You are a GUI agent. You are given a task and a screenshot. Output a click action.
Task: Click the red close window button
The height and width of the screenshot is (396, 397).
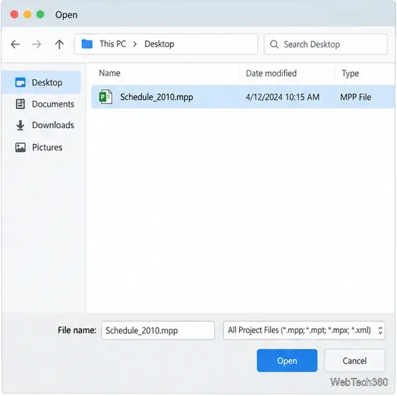pos(15,15)
